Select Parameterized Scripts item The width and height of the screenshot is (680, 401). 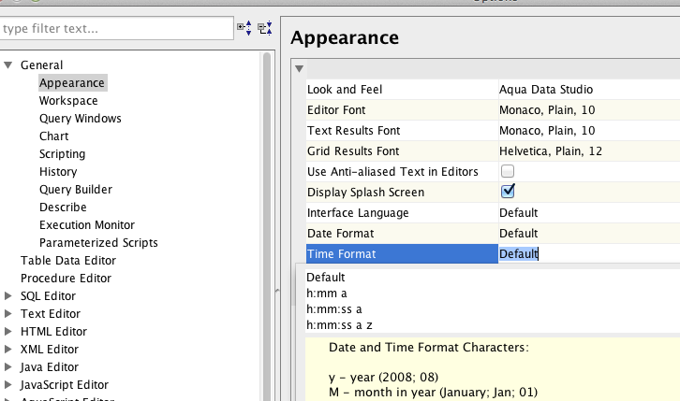(98, 243)
